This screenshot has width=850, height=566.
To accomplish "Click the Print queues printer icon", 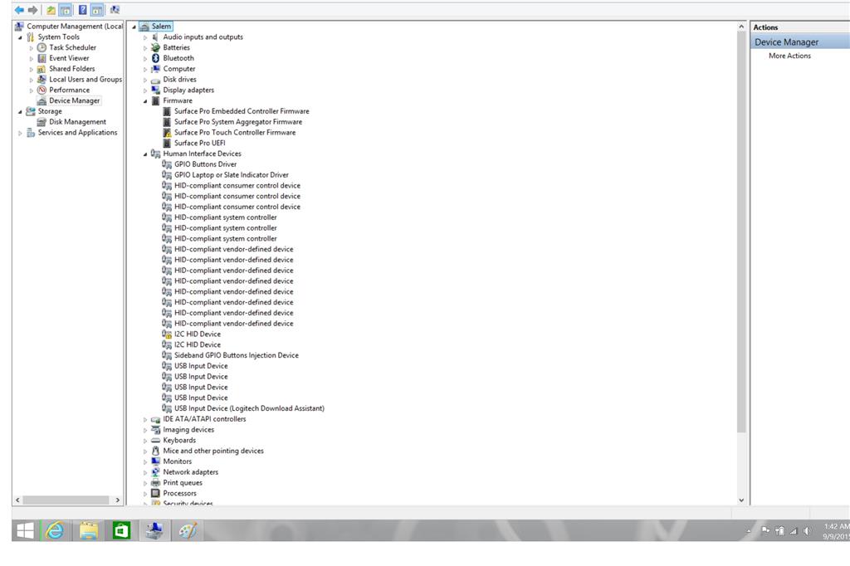I will click(x=155, y=482).
